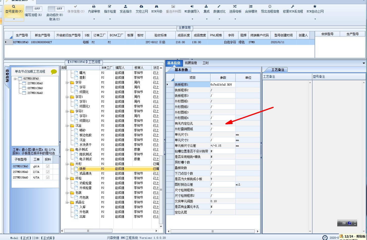The image size is (367, 240).
Task: Click the 型号查询 search icon
Action: point(14,7)
